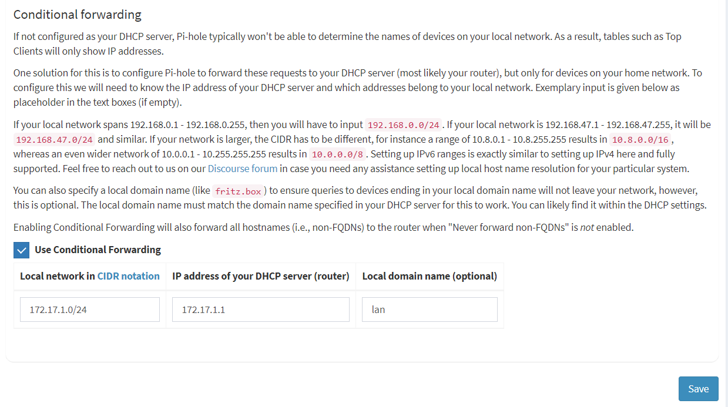Click the 192.168.0.0/24 code example
Screen dimensions: 728x407
click(x=404, y=125)
